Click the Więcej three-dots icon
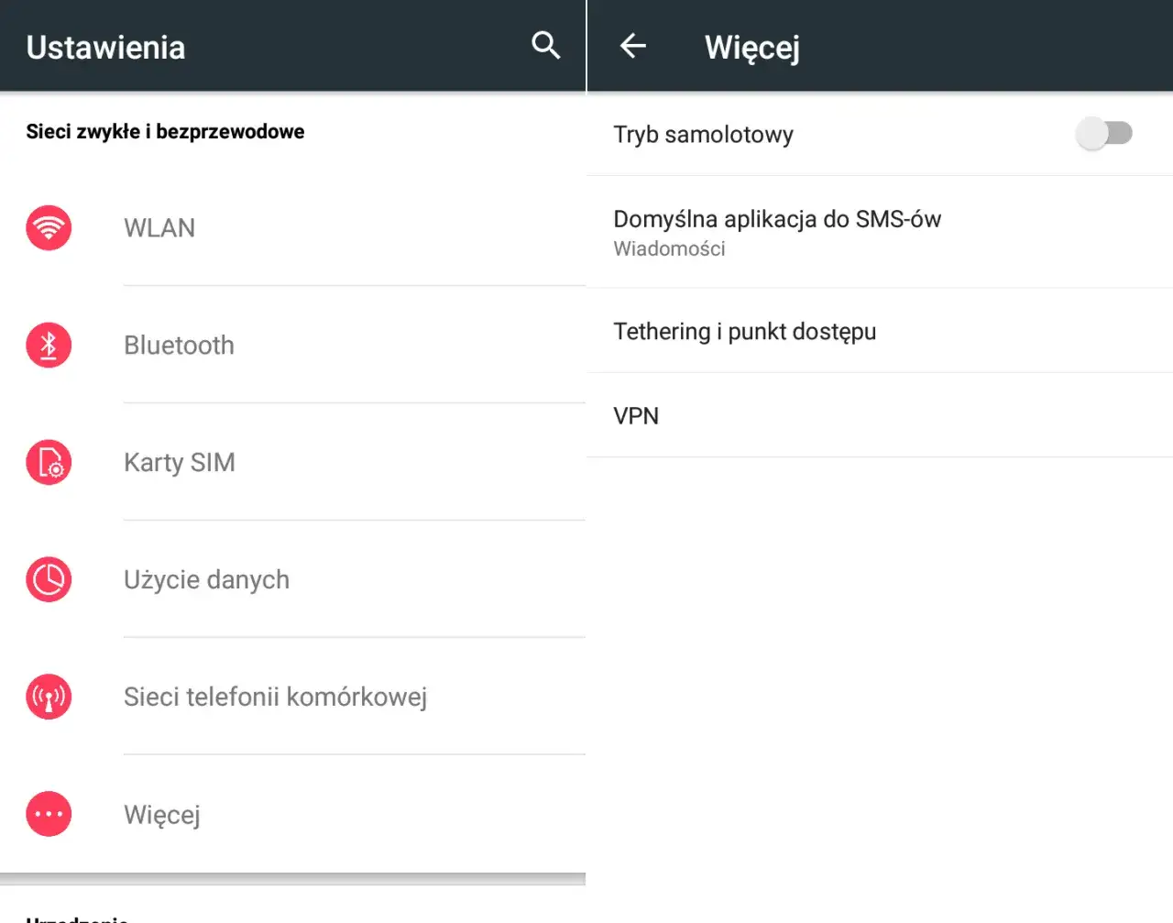 pos(48,814)
